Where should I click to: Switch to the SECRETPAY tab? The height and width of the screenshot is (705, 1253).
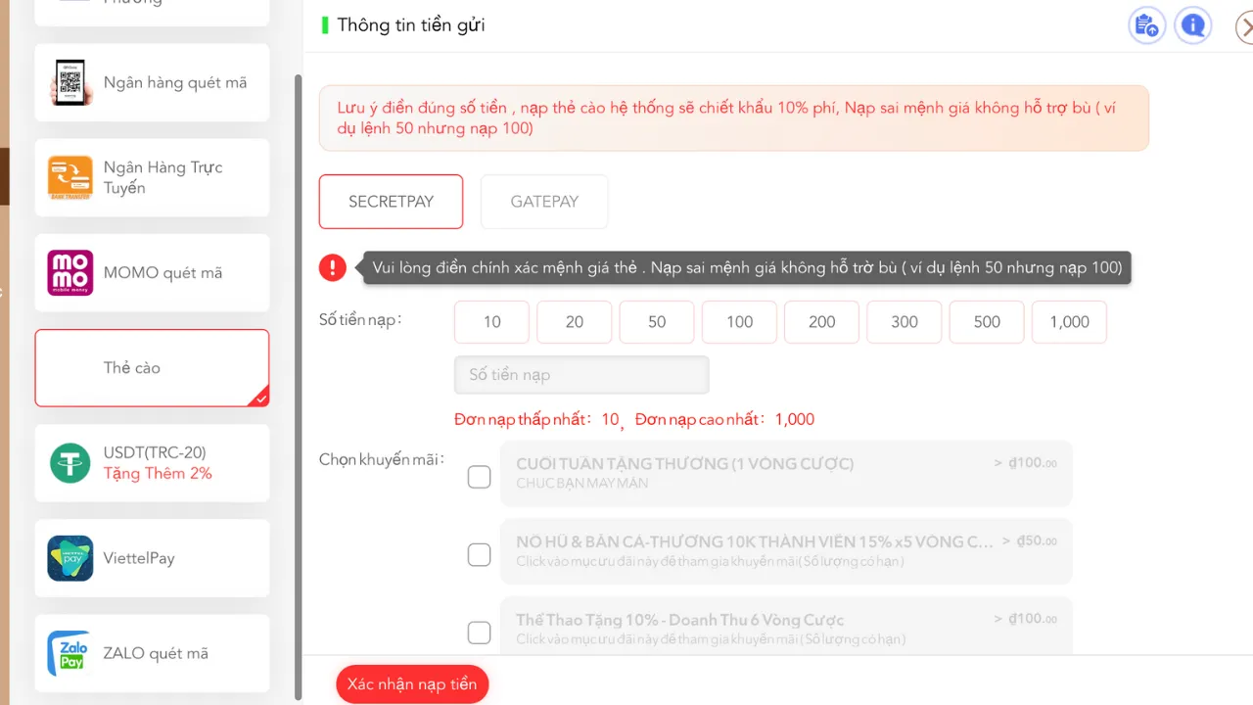(391, 202)
